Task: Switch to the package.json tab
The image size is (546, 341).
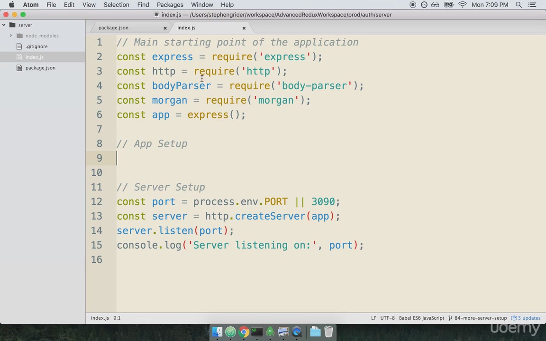Action: [x=114, y=27]
